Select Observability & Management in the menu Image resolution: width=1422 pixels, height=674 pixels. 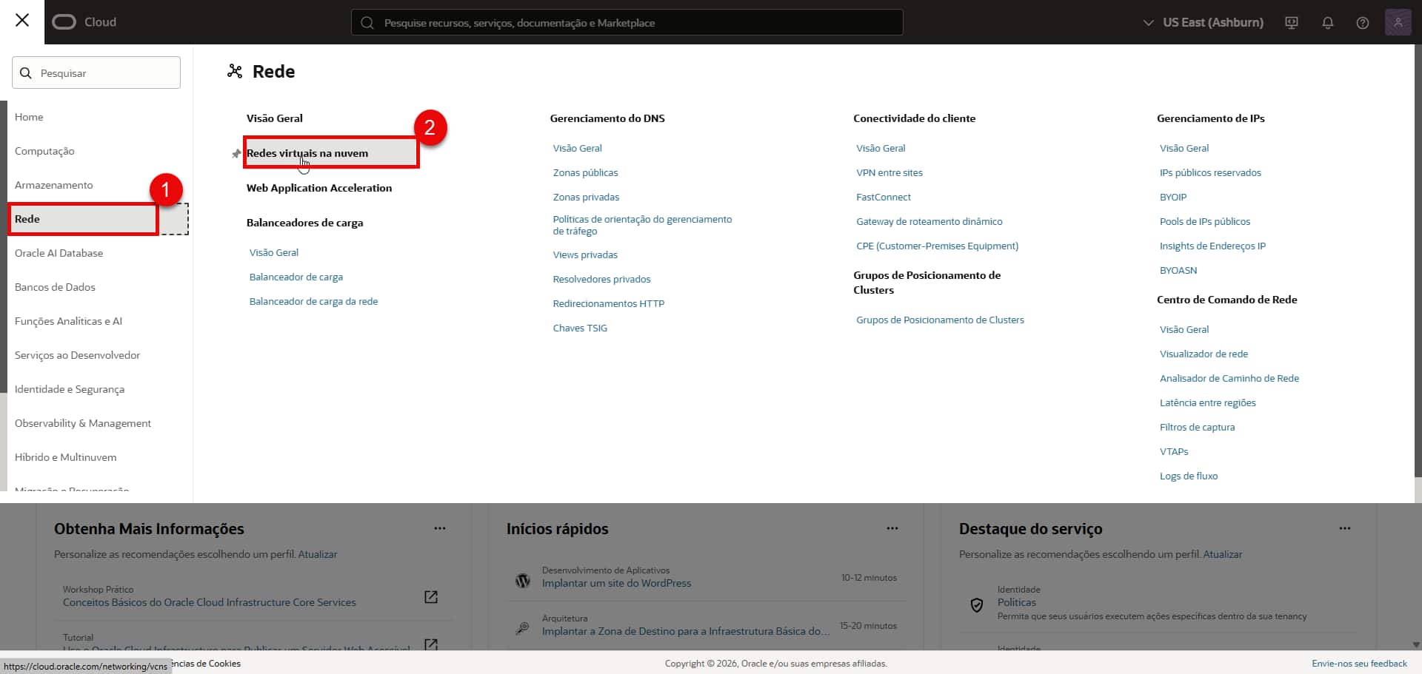[x=83, y=423]
